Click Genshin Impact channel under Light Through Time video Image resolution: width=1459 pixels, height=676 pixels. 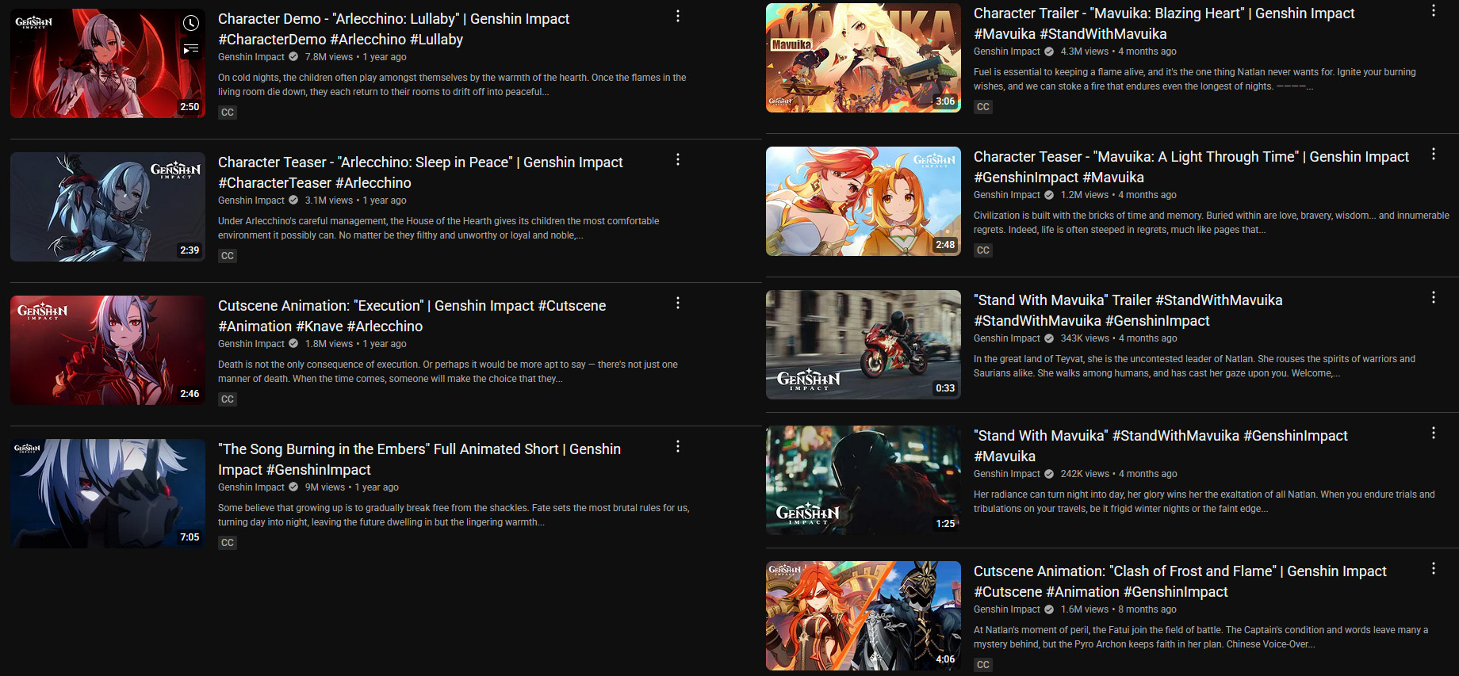click(1007, 195)
